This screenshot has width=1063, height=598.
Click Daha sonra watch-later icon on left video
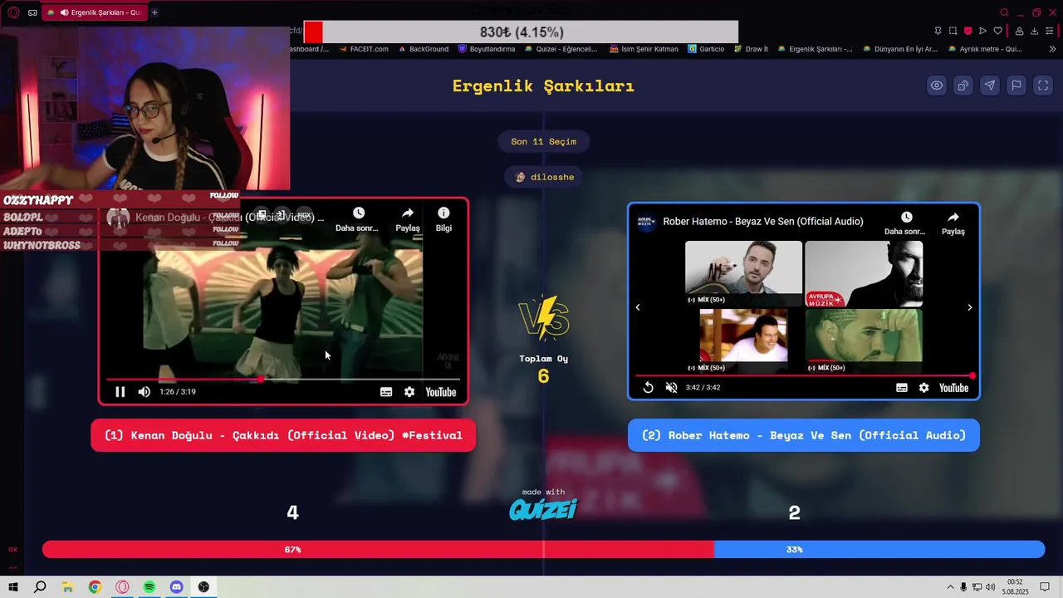point(358,219)
